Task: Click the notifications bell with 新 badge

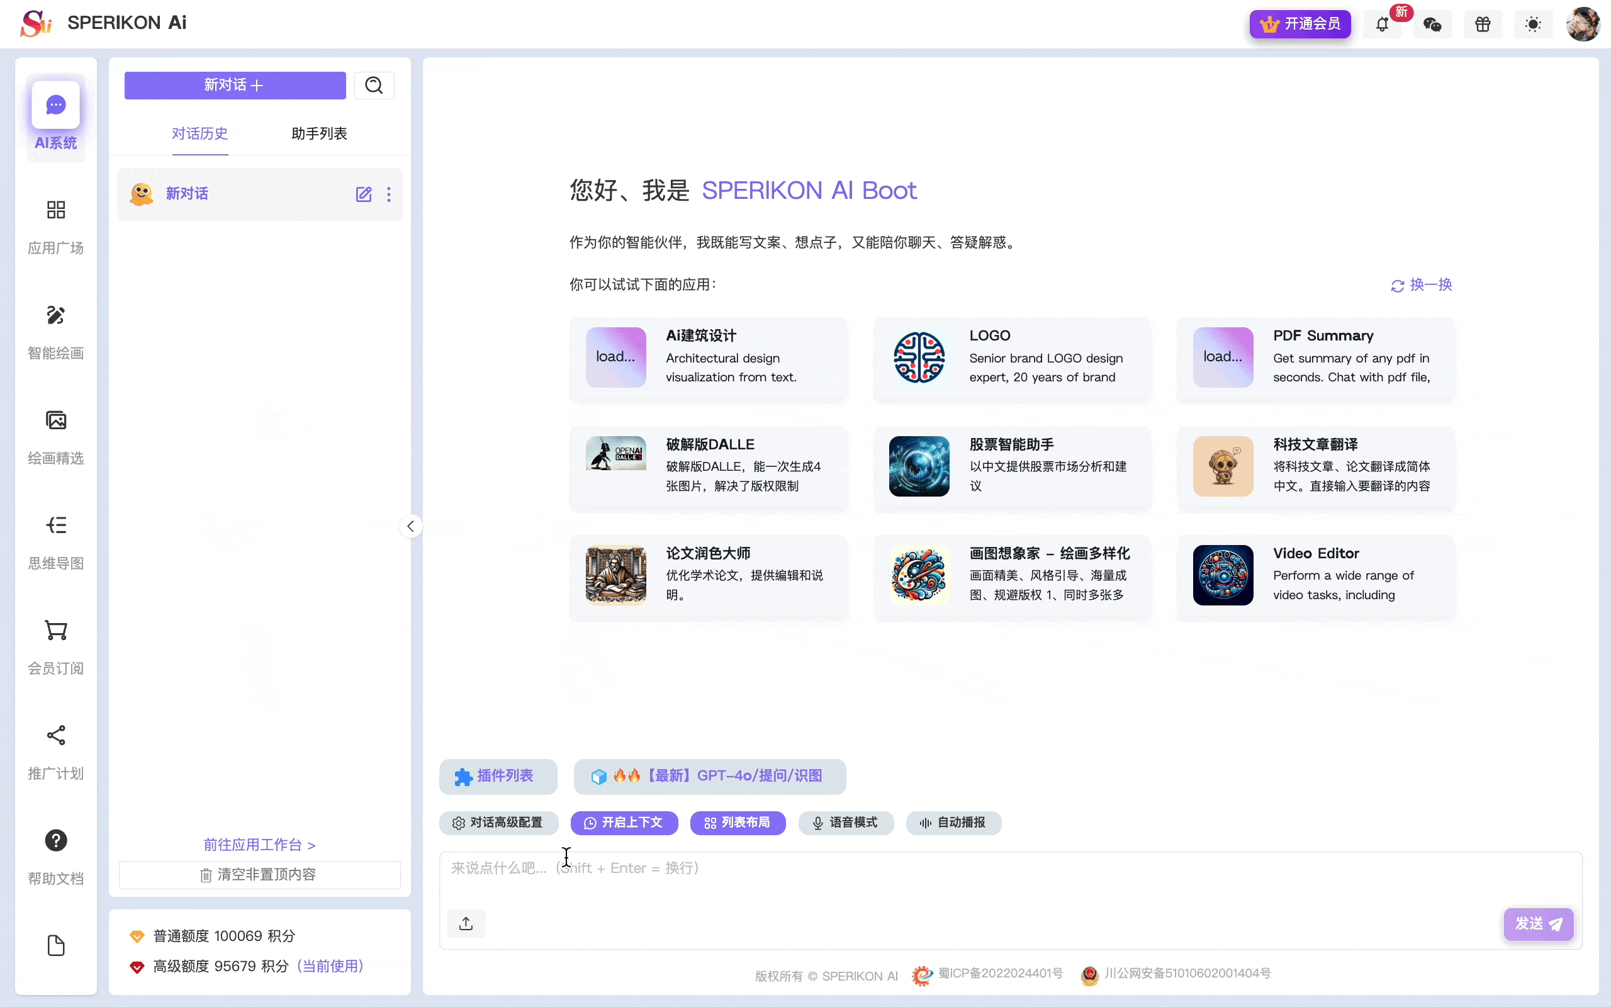Action: [x=1382, y=24]
